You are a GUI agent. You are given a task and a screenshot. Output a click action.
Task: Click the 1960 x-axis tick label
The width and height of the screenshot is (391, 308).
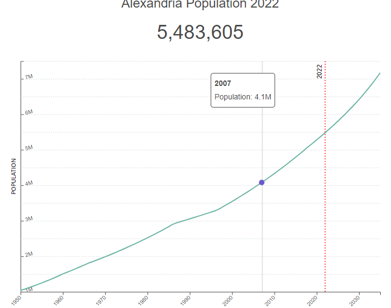(x=59, y=300)
